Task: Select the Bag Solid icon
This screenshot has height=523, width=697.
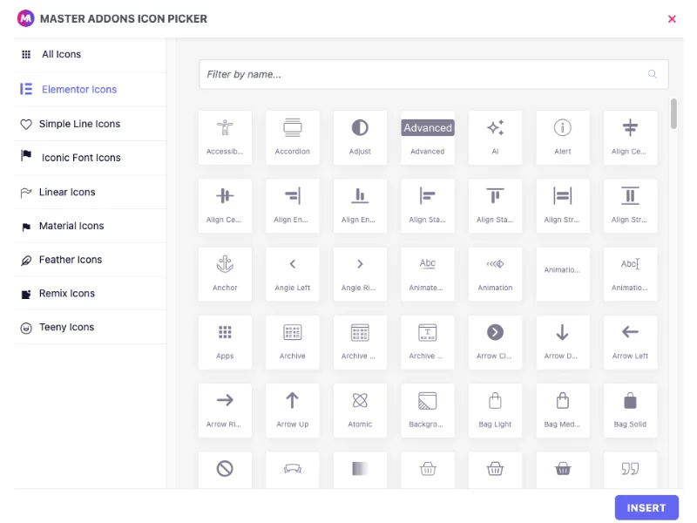Action: coord(630,411)
